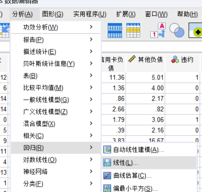Viewport: 202px width, 192px height.
Task: Open the 实用程序(U) menu
Action: tap(90, 14)
